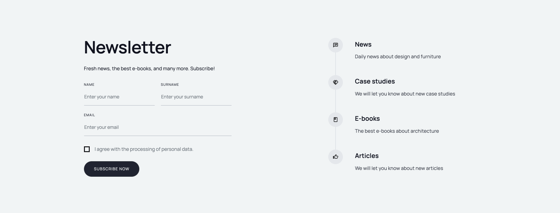This screenshot has height=213, width=560.
Task: Click the News heading text
Action: pos(363,44)
